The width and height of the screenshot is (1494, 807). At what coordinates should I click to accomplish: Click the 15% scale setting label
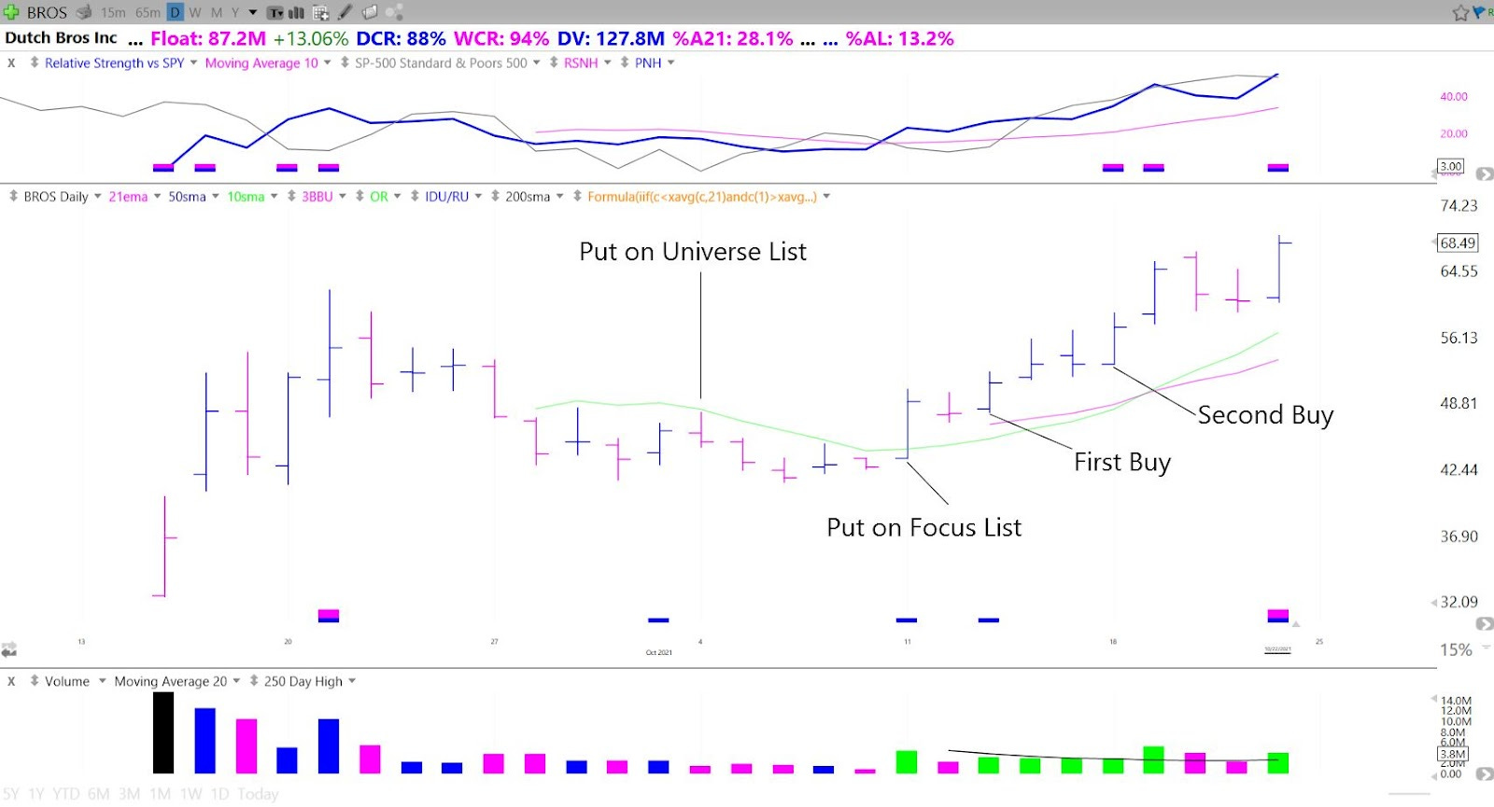tap(1456, 649)
